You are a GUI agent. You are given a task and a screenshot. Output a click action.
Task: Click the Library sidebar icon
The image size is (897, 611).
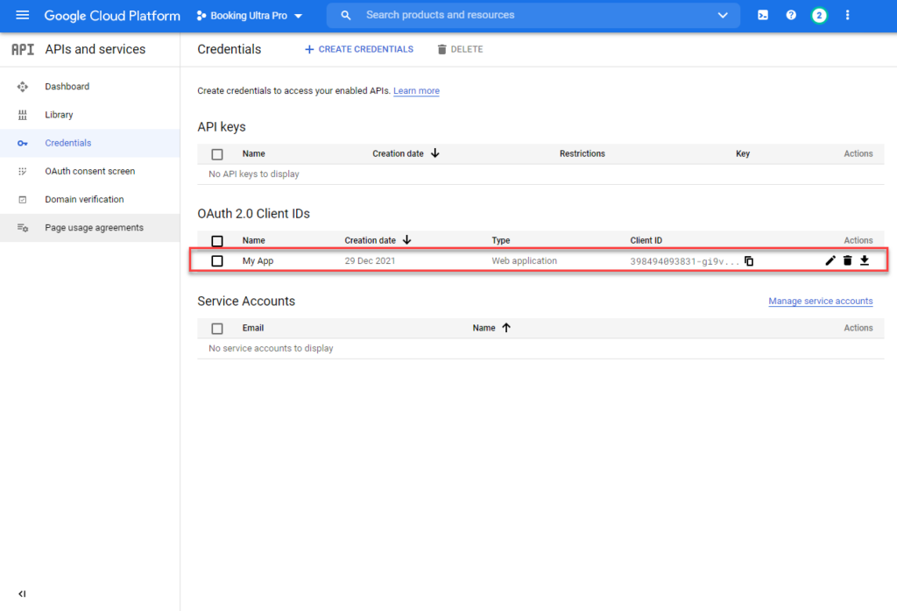point(22,115)
